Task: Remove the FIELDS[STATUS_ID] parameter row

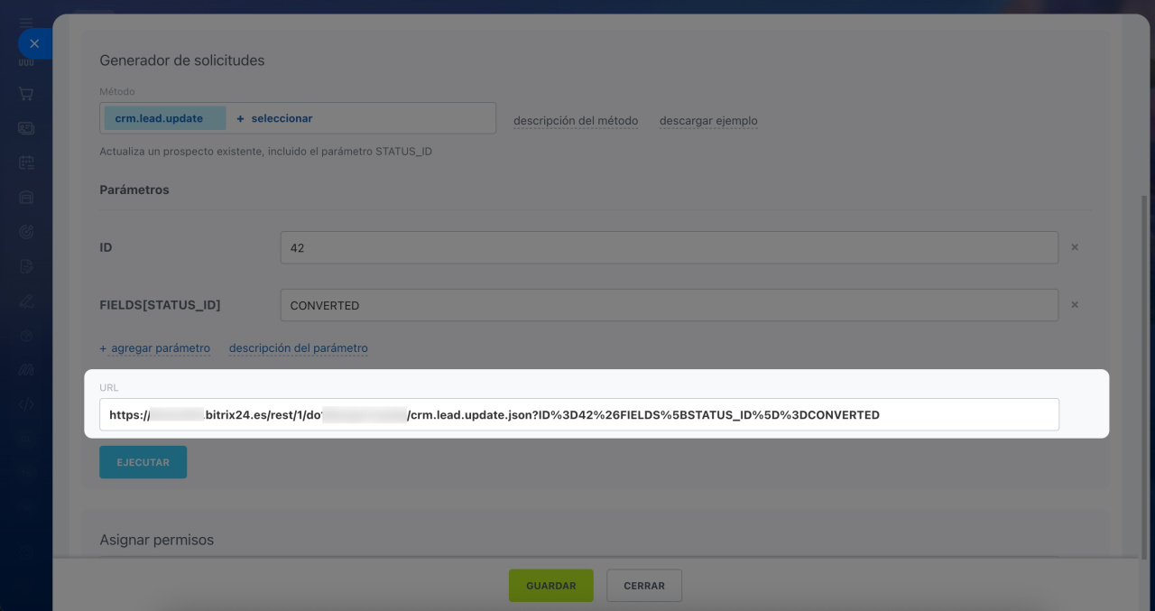Action: (1075, 305)
